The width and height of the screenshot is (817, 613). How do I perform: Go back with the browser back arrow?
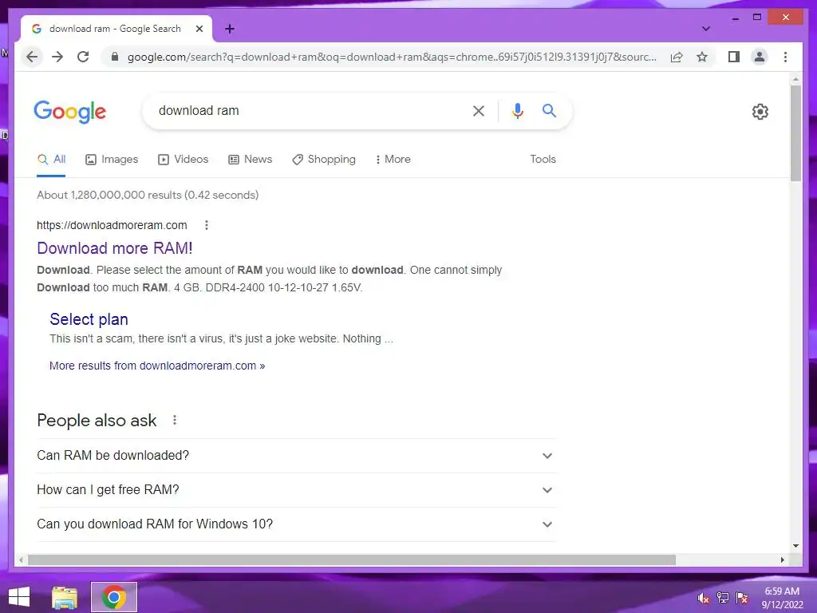pos(32,57)
